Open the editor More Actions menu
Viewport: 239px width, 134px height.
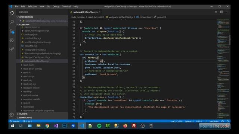coord(227,12)
